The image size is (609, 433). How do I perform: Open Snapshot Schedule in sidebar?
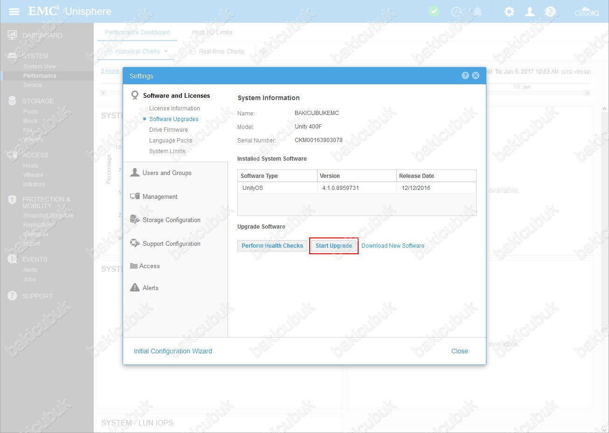click(x=48, y=216)
